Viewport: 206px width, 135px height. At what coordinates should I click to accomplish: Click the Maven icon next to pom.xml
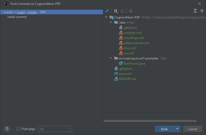point(116,74)
